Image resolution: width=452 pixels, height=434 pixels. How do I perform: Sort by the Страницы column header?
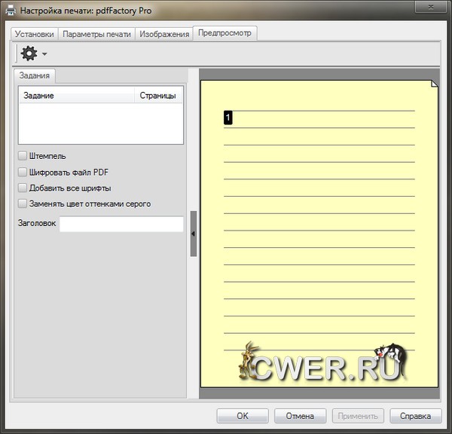(158, 96)
